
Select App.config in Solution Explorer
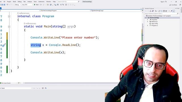point(154,24)
